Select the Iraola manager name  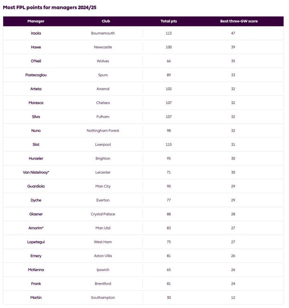click(36, 33)
